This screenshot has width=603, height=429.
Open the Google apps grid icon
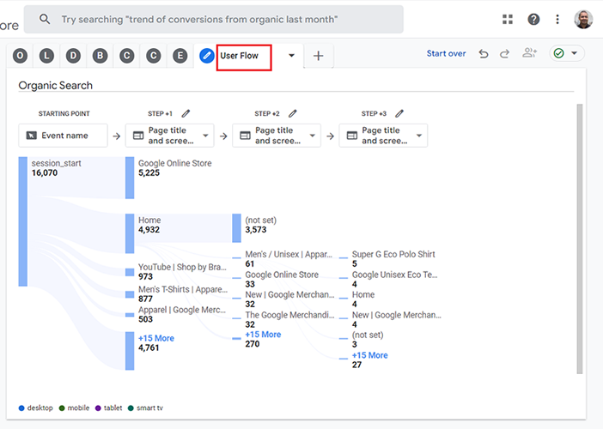tap(508, 19)
